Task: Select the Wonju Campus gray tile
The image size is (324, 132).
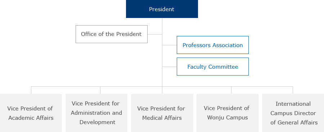Action: (x=228, y=113)
